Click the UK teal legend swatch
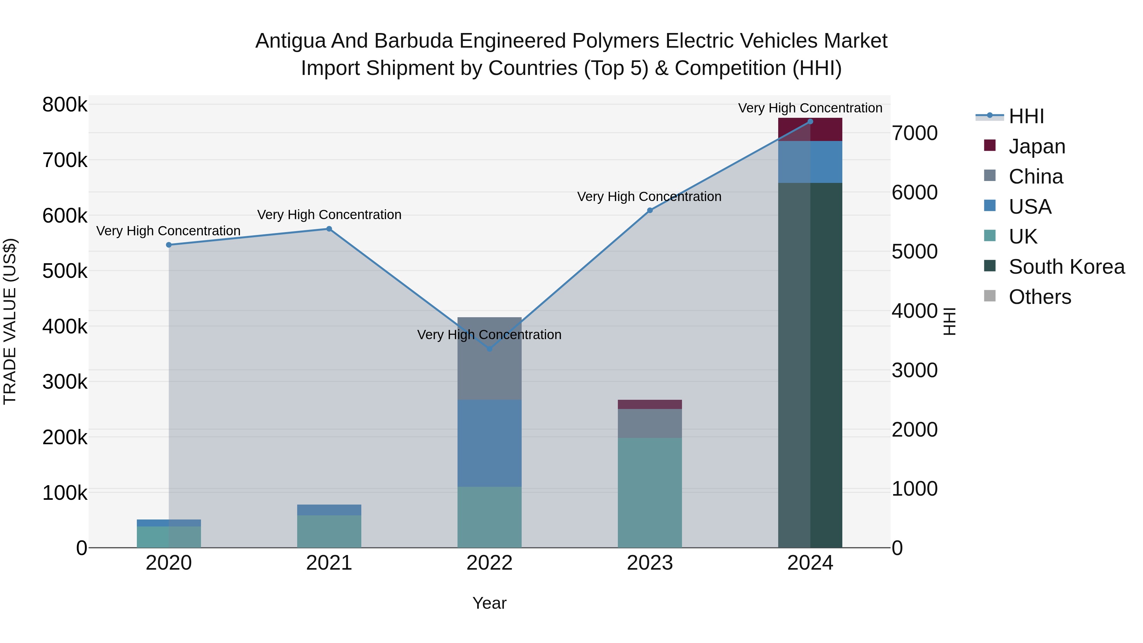 (x=989, y=236)
